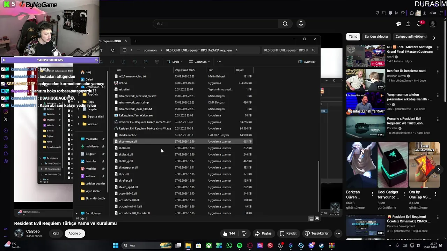Image resolution: width=447 pixels, height=251 pixels.
Task: Click the rename icon in Explorer toolbar
Action: [134, 62]
